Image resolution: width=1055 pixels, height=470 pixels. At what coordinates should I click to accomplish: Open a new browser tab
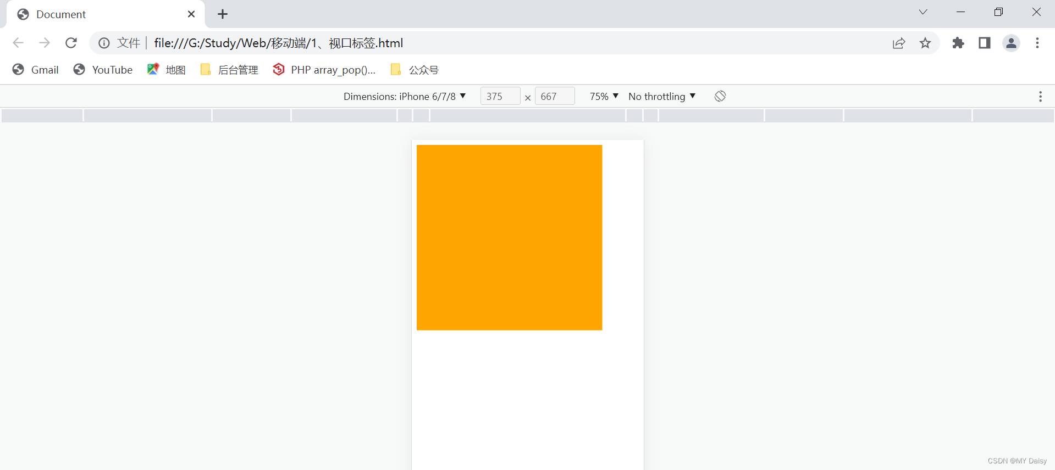pos(223,14)
